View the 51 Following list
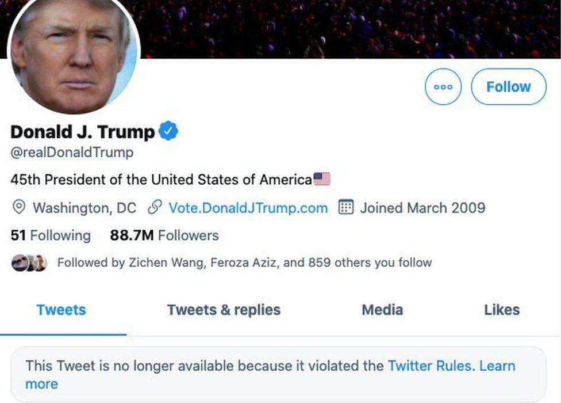This screenshot has width=561, height=403. [x=50, y=235]
